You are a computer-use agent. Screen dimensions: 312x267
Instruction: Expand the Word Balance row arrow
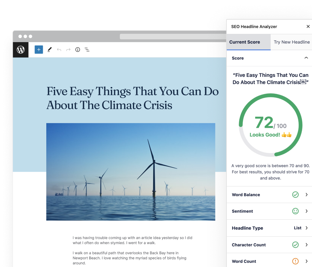tap(306, 195)
